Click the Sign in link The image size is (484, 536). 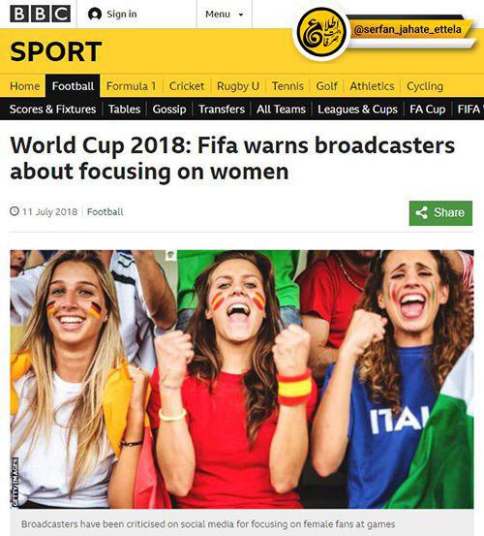click(122, 14)
